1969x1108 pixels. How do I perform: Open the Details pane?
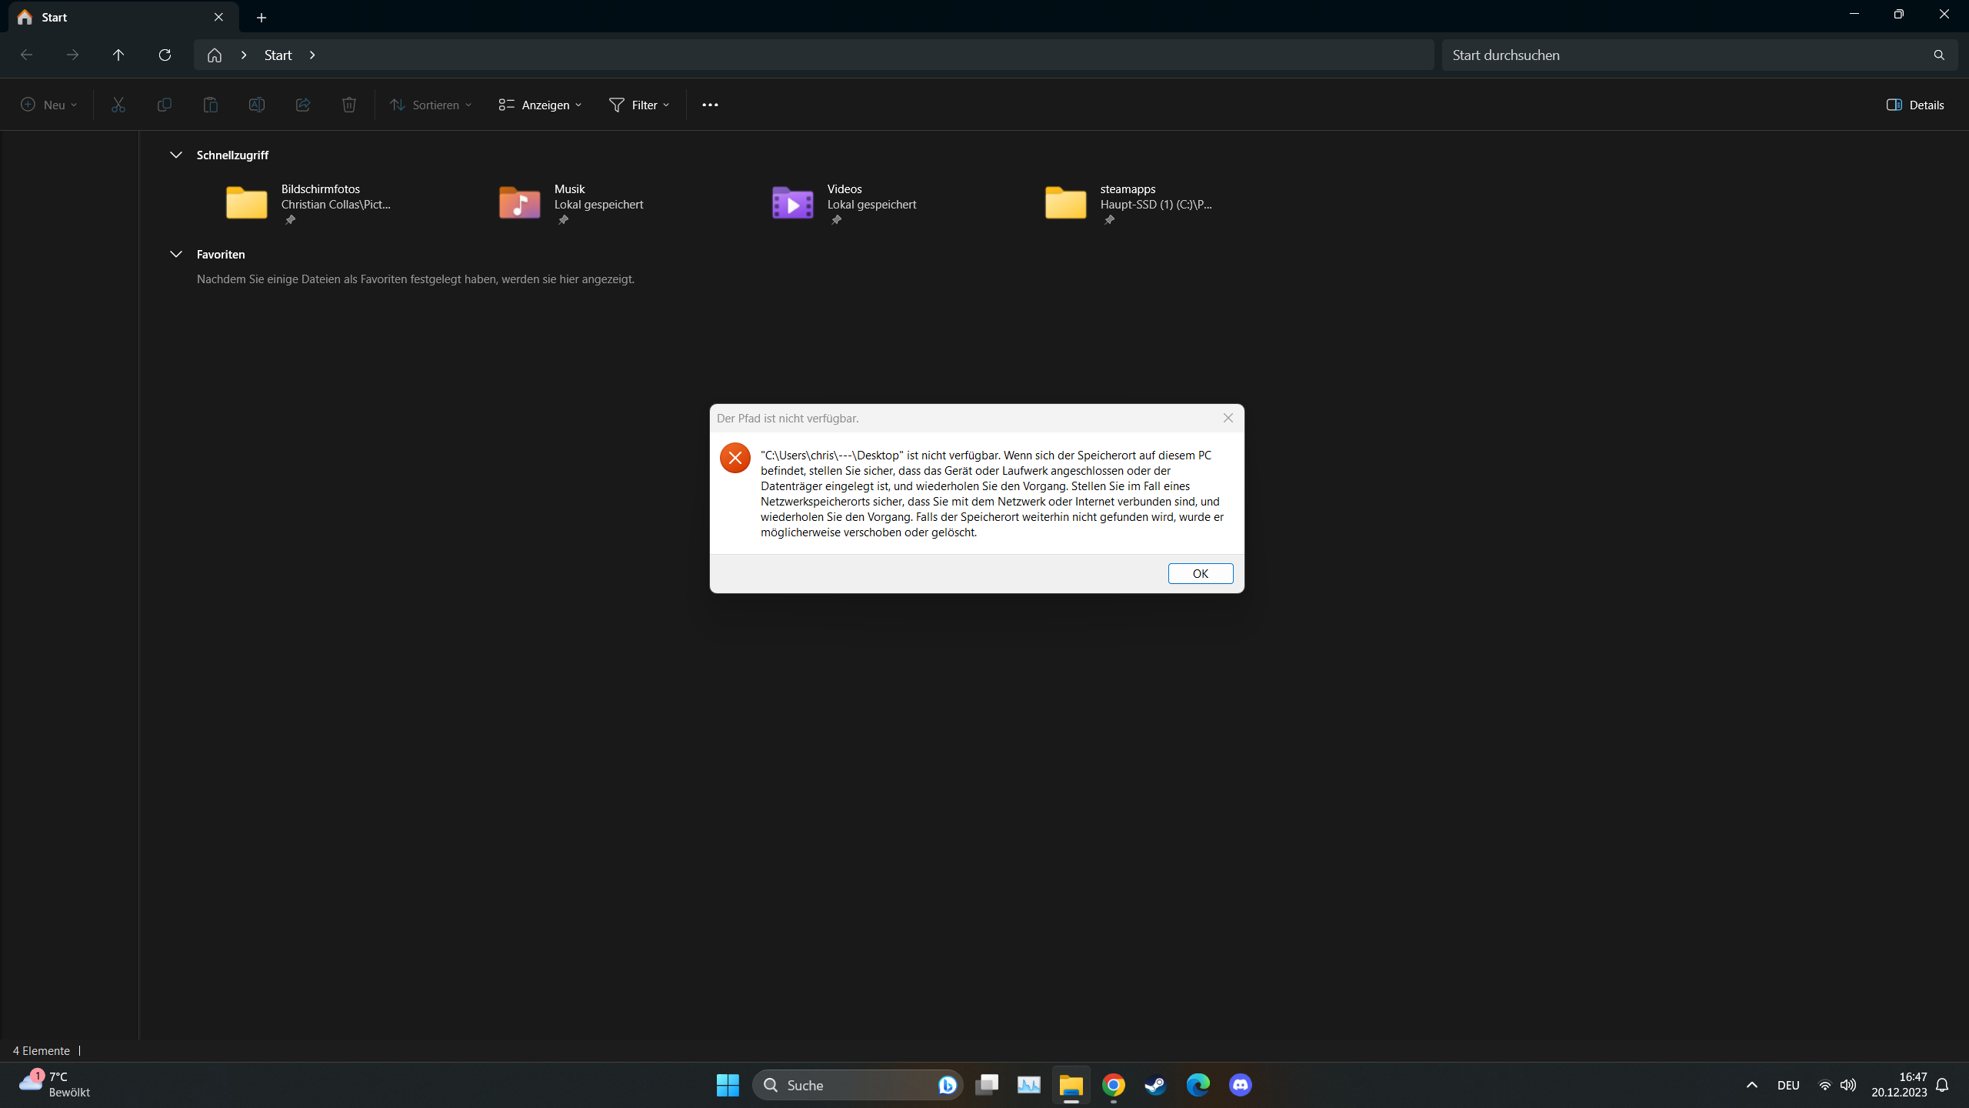click(1917, 105)
